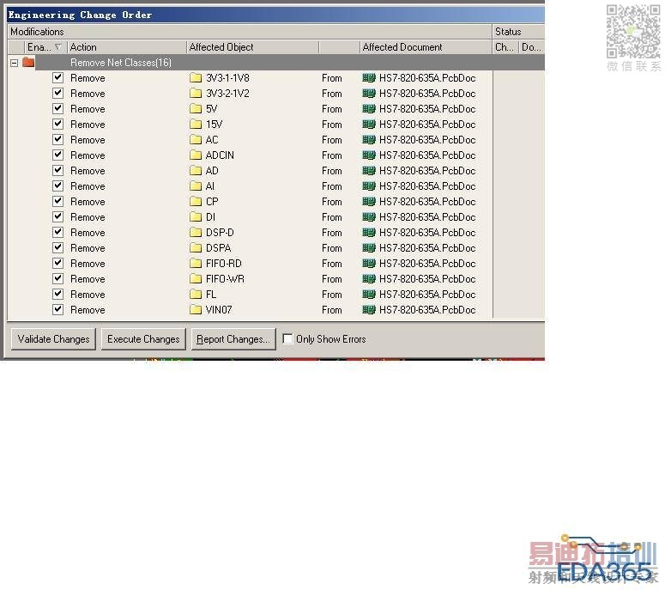The height and width of the screenshot is (590, 665).
Task: Toggle the checkbox in the AI row
Action: tap(57, 186)
